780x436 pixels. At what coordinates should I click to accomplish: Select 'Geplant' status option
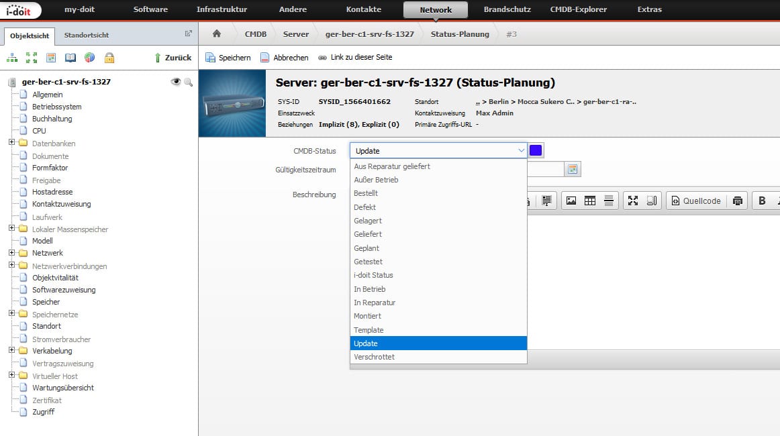coord(438,248)
